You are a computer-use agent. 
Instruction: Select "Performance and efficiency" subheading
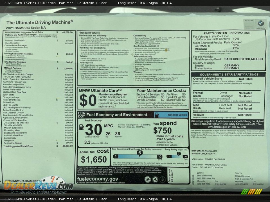(x=93, y=35)
